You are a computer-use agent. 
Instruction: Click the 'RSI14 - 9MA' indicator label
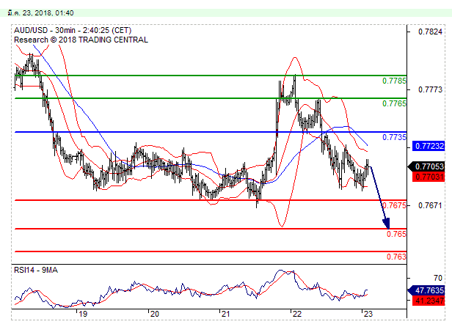coord(36,270)
